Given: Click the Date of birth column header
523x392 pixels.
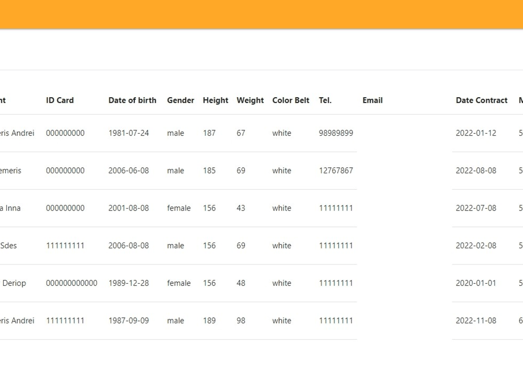Looking at the screenshot, I should coord(132,100).
